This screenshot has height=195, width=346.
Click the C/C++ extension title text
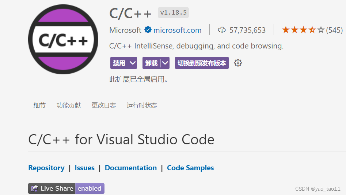pyautogui.click(x=130, y=13)
